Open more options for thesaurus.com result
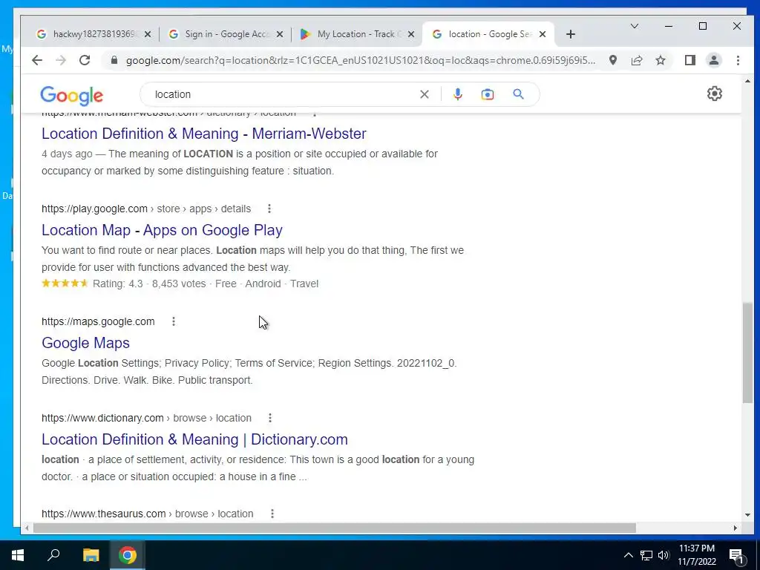 pyautogui.click(x=272, y=514)
